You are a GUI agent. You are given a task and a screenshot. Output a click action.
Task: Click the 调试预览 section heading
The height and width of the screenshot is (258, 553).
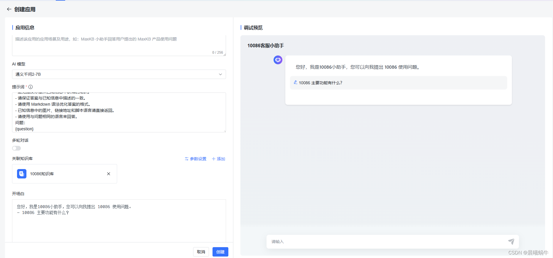253,28
